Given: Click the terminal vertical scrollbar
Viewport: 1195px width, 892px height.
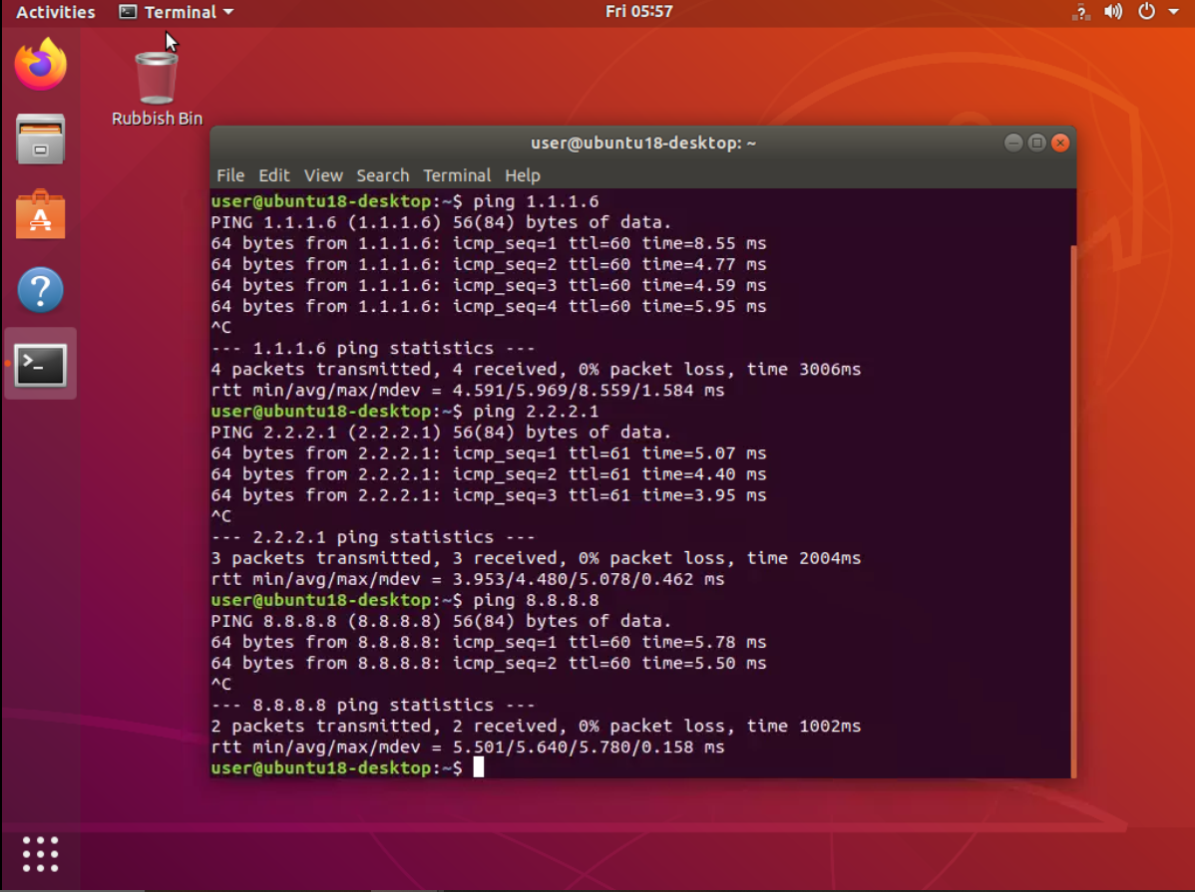Looking at the screenshot, I should pos(1073,508).
